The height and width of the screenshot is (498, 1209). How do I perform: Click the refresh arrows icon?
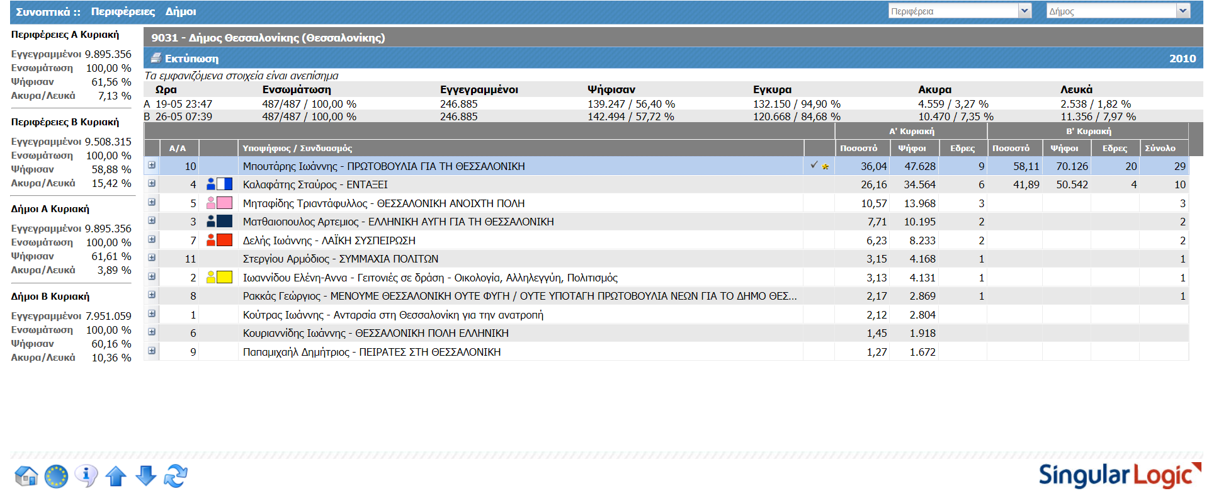pos(176,476)
